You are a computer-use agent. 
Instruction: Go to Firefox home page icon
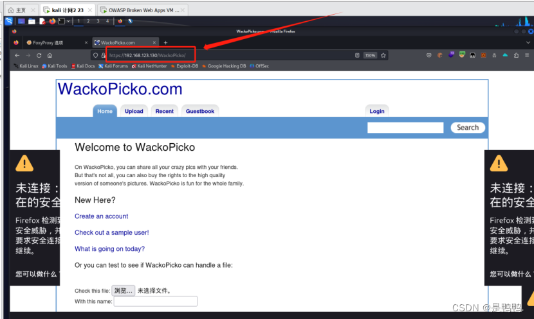click(x=50, y=55)
